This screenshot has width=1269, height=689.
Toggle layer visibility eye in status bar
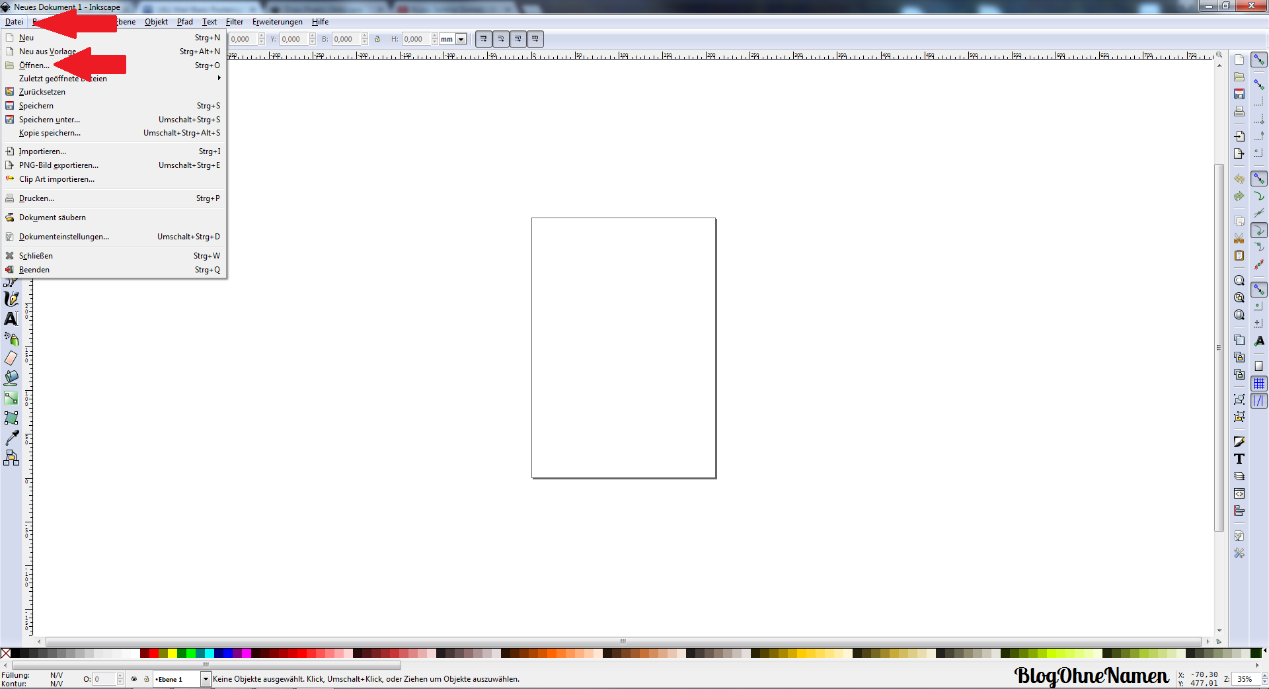[x=134, y=679]
